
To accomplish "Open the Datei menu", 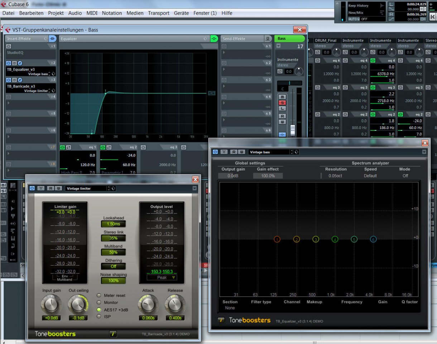I will click(8, 13).
